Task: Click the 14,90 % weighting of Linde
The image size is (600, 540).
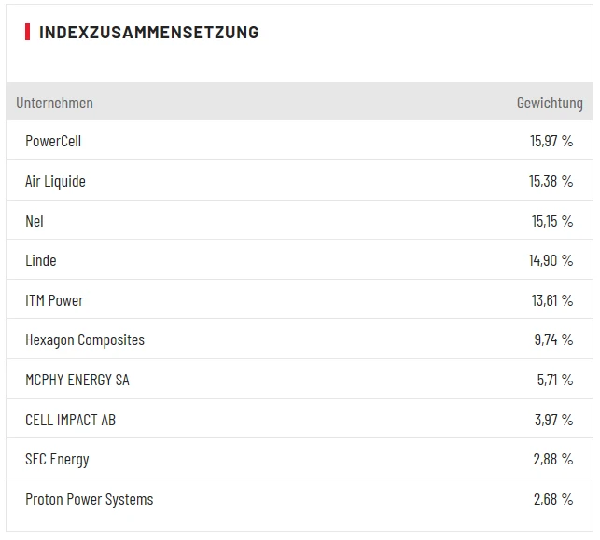Action: click(551, 260)
